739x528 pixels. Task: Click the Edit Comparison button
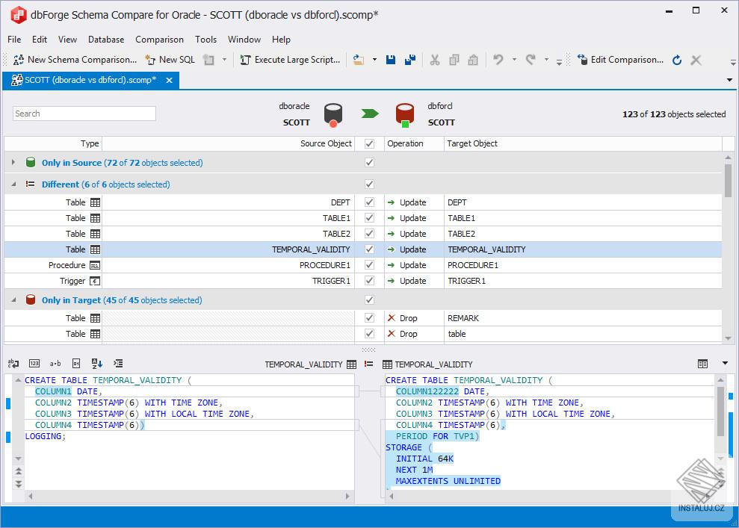click(620, 60)
